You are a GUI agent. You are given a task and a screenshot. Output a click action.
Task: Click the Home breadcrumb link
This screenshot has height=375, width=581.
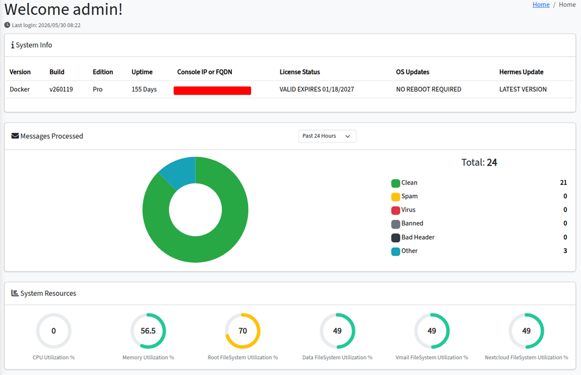(541, 5)
